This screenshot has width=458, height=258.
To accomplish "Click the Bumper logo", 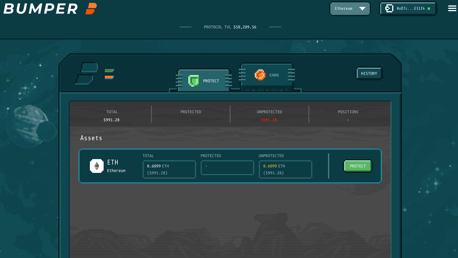I will (x=50, y=9).
